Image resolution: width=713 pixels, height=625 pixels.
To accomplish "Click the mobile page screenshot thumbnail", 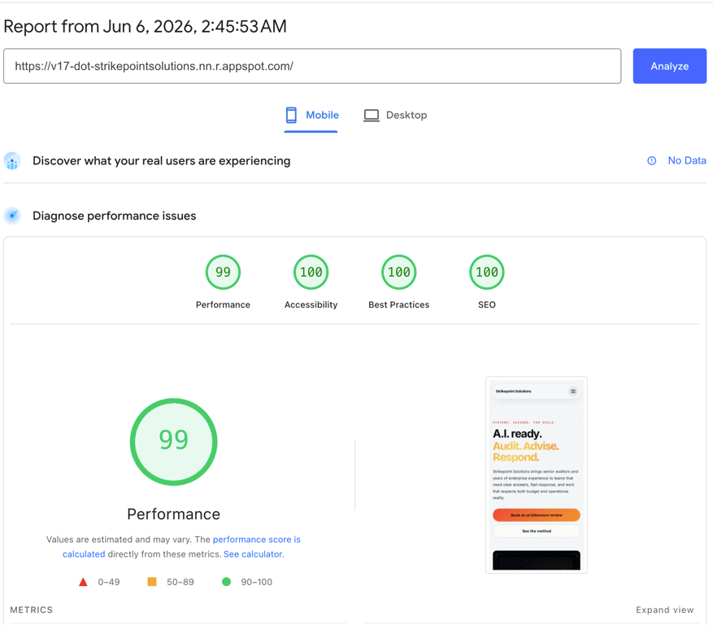I will (537, 474).
